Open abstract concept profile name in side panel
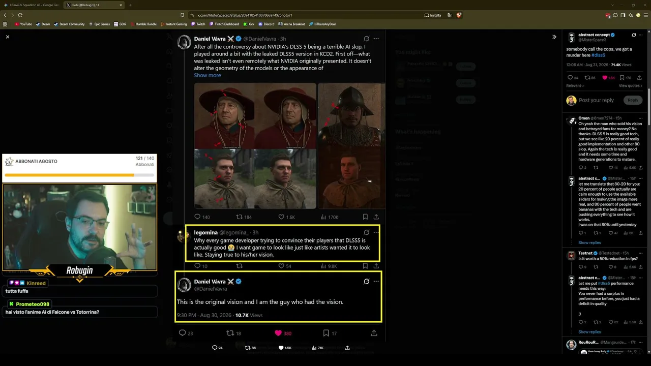This screenshot has height=366, width=651. click(594, 35)
